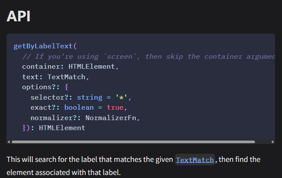This screenshot has height=178, width=282.
Task: Click HTMLElement on the container line
Action: (92, 67)
